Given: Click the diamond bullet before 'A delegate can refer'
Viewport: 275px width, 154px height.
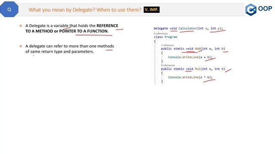Looking at the screenshot, I should click(21, 46).
